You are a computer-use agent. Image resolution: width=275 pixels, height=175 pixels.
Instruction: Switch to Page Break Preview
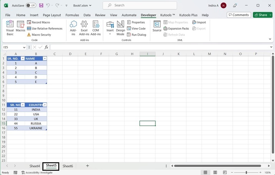point(225,172)
